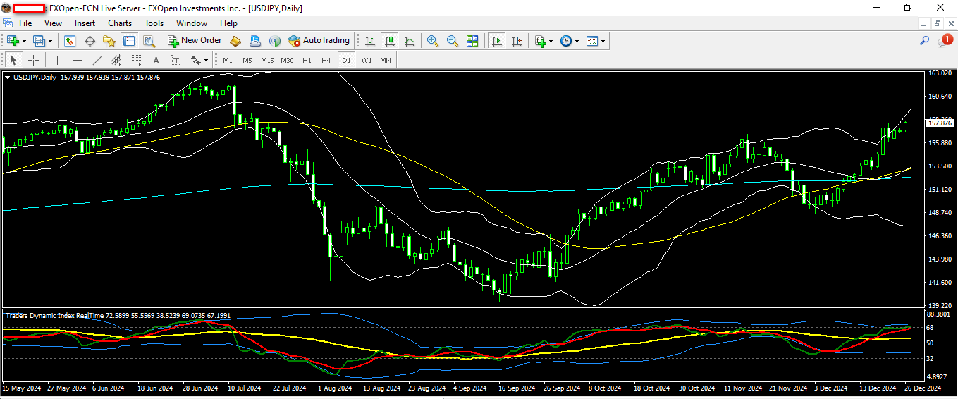Switch timeframe to M5
The height and width of the screenshot is (399, 958).
click(x=247, y=60)
